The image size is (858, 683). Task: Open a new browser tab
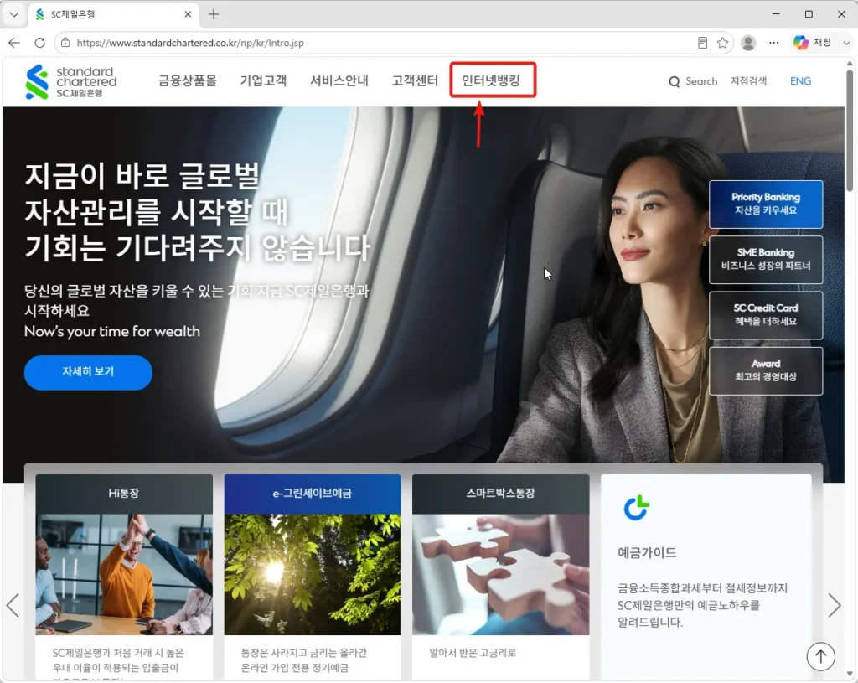click(x=214, y=14)
